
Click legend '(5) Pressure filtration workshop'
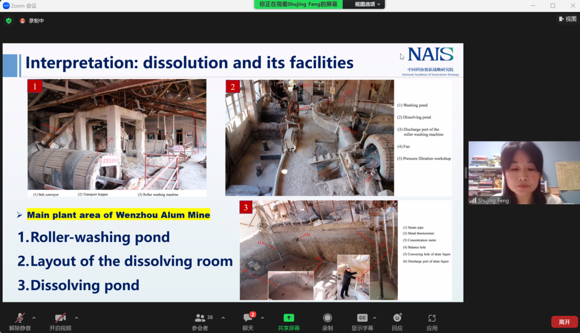click(424, 158)
